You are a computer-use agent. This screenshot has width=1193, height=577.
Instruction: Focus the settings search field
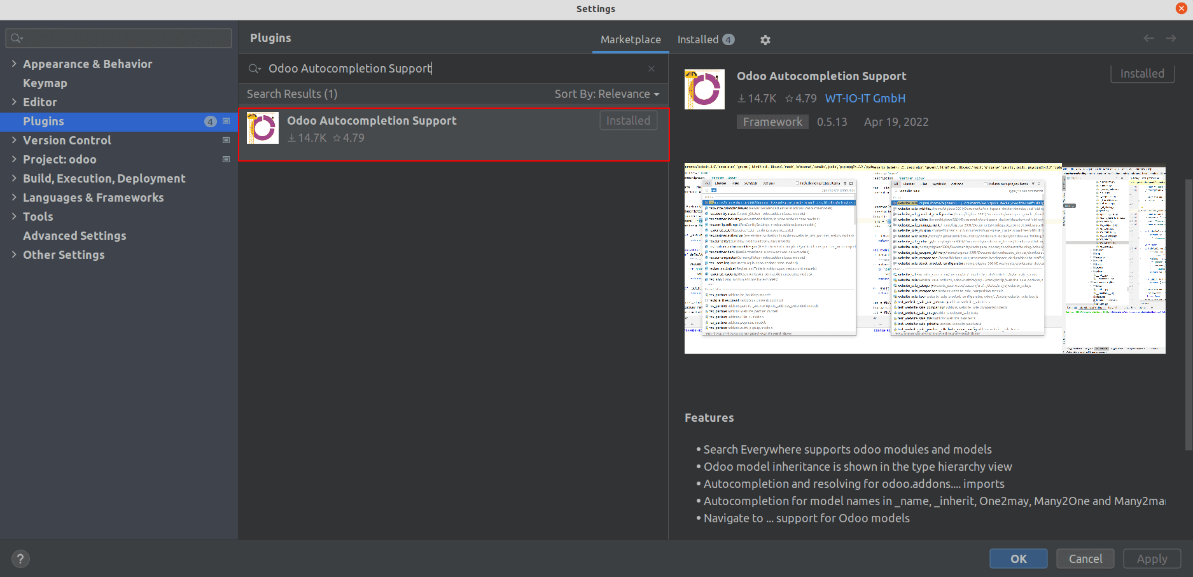tap(119, 38)
